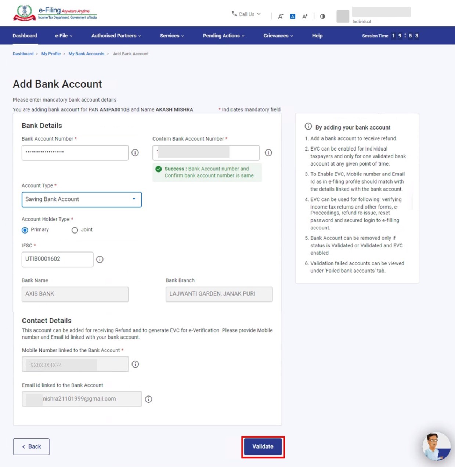Open the chatbot assistant avatar
The image size is (455, 467).
tap(436, 446)
